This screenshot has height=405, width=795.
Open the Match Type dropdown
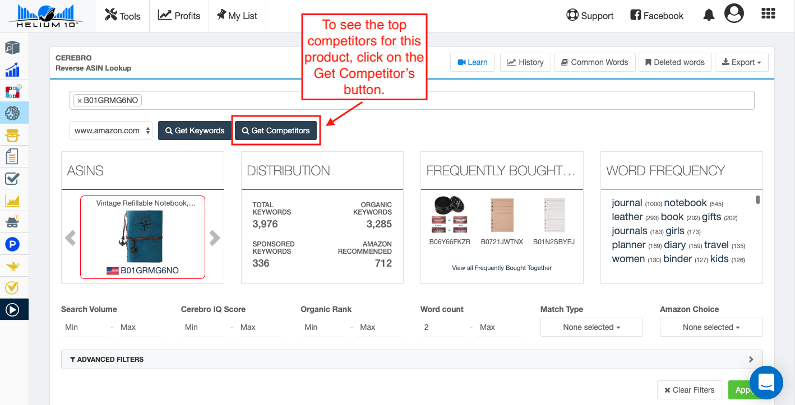point(591,327)
